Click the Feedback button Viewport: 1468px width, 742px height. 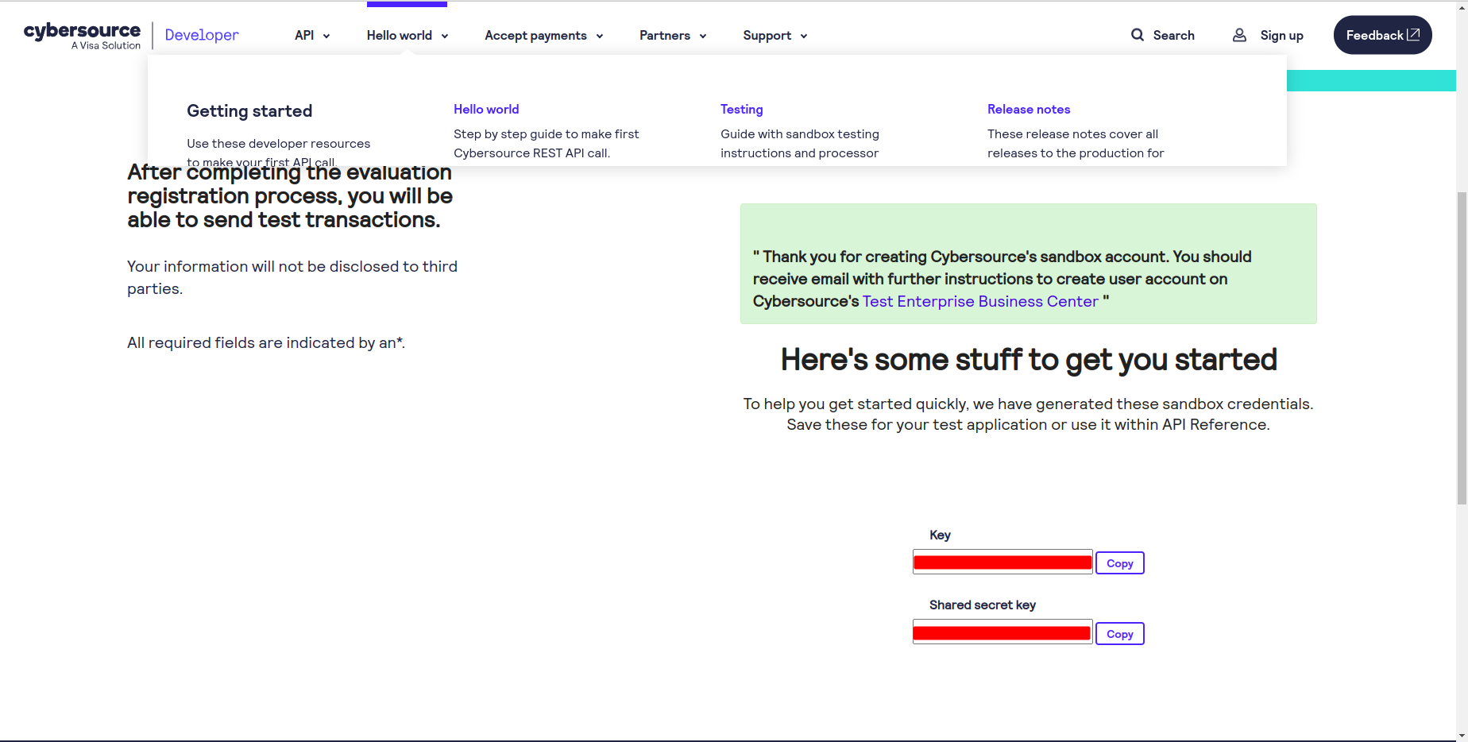1374,35
